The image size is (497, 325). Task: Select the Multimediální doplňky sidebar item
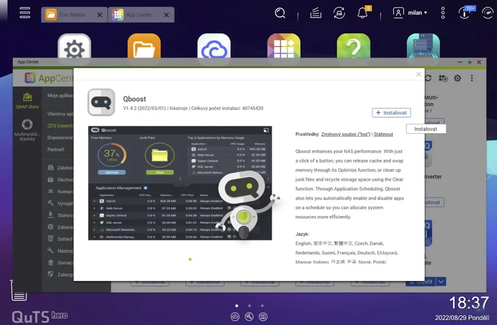pos(27,130)
